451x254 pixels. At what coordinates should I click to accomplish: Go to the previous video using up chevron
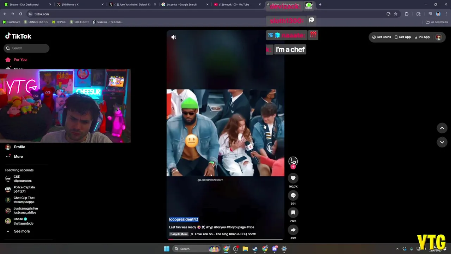442,128
